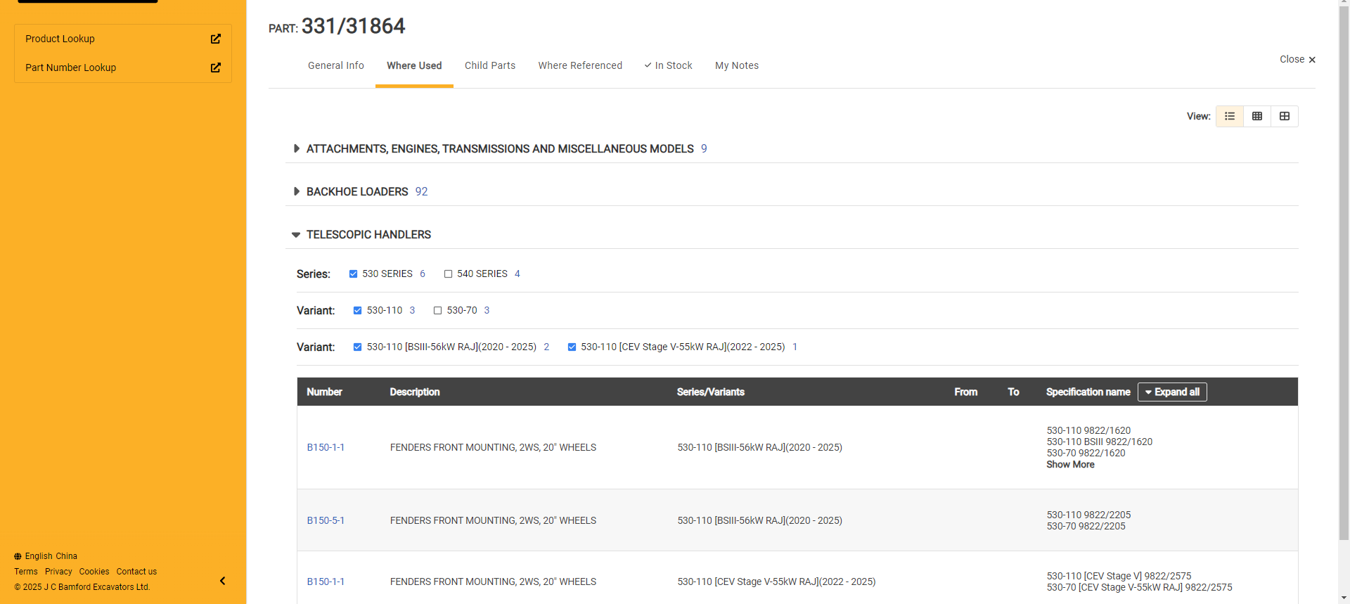Expand Attachments, Engines, Transmissions section

(x=296, y=148)
